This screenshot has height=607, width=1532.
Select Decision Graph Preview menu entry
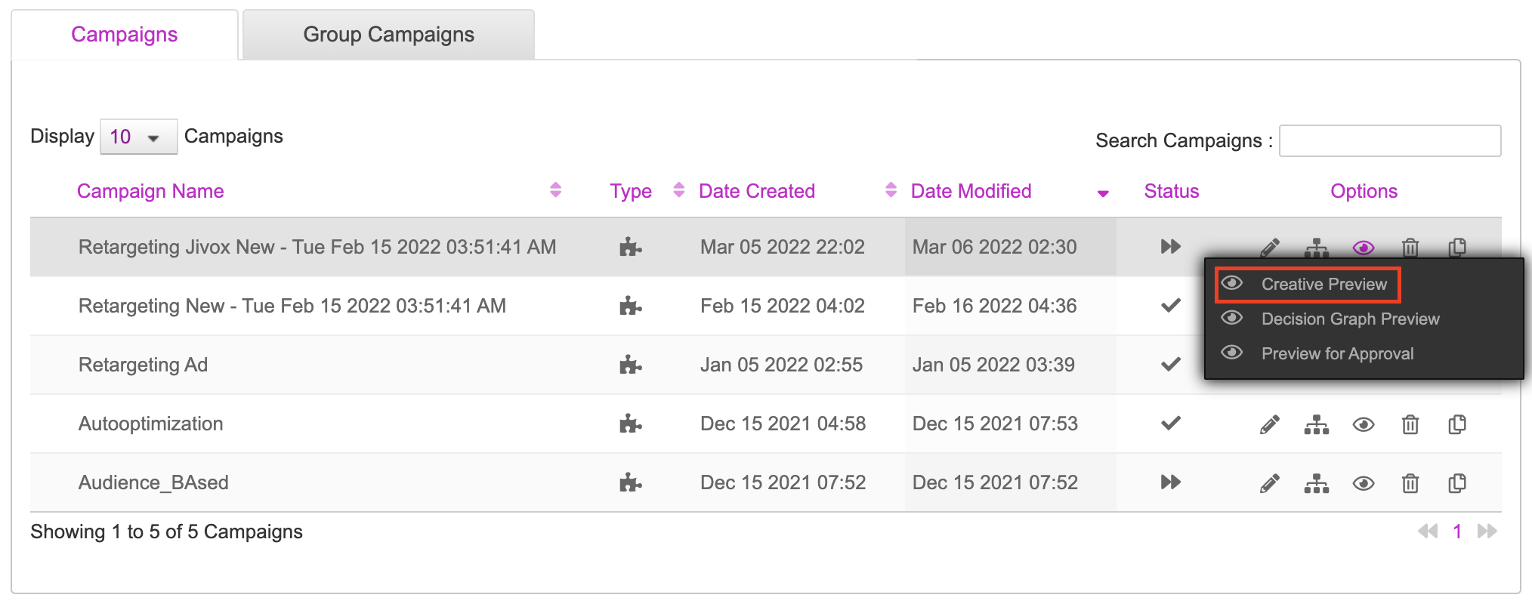coord(1350,319)
